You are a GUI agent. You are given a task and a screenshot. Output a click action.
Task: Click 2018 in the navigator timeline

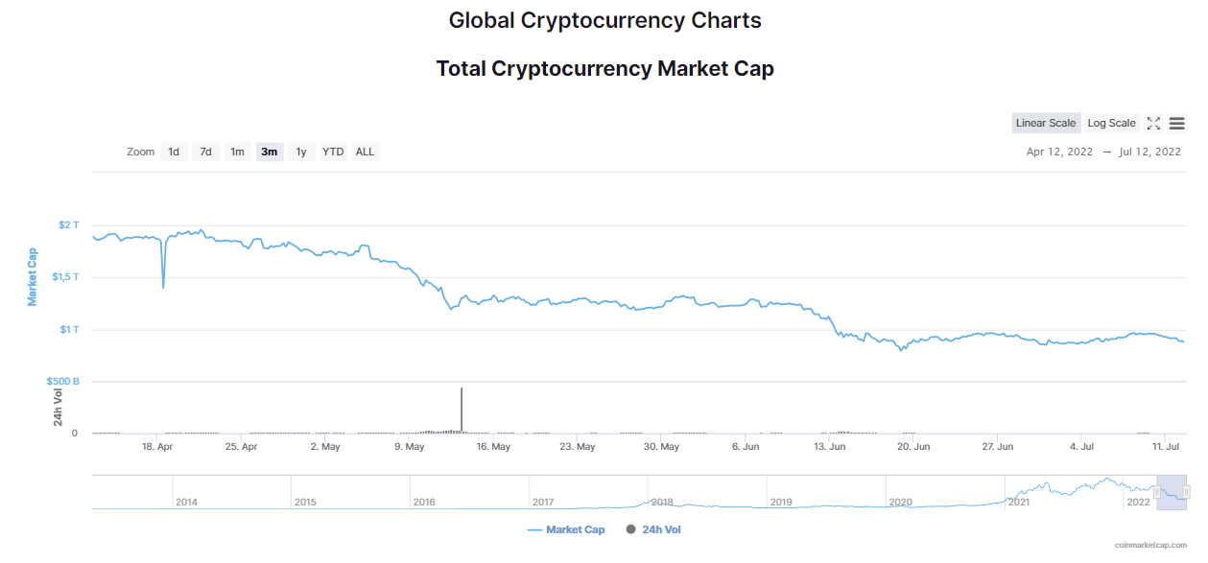[662, 502]
